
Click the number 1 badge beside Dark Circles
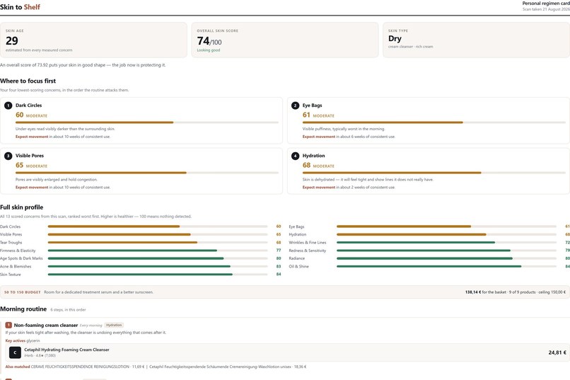8,105
